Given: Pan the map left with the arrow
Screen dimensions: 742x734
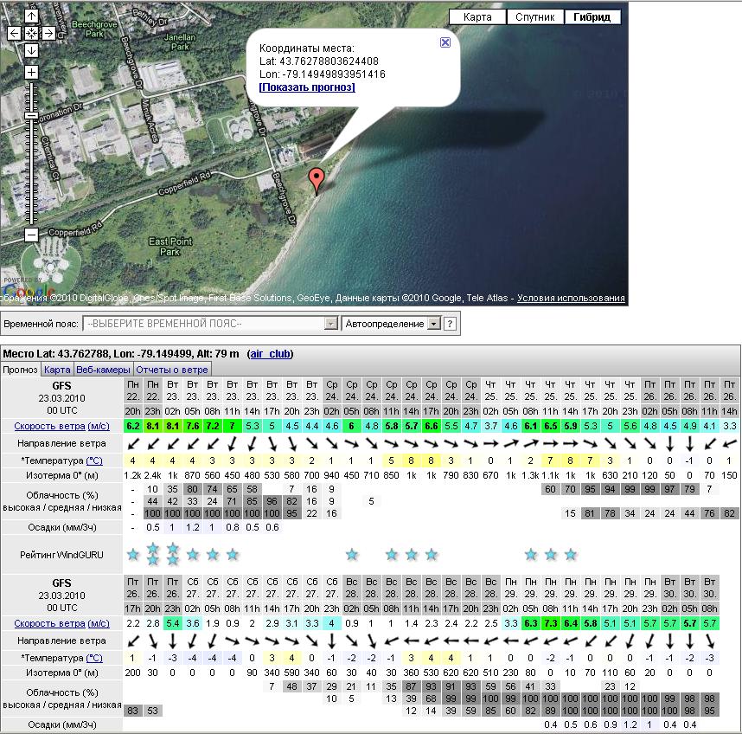Looking at the screenshot, I should (15, 33).
